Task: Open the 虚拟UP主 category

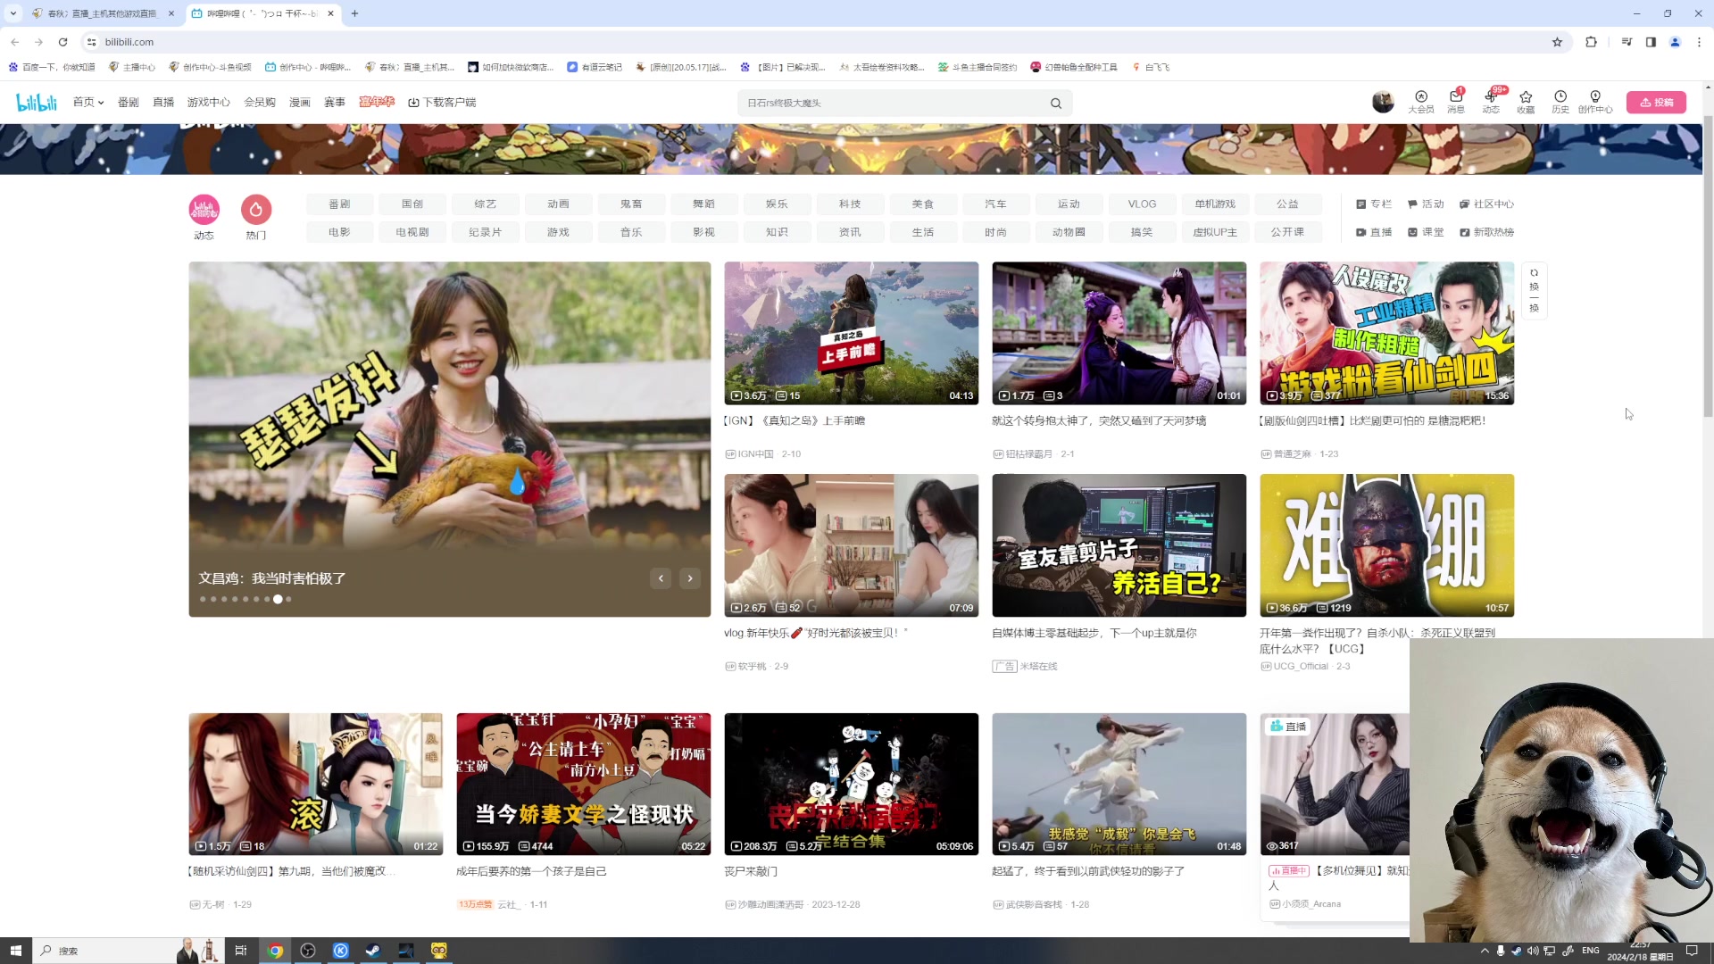Action: pos(1215,232)
